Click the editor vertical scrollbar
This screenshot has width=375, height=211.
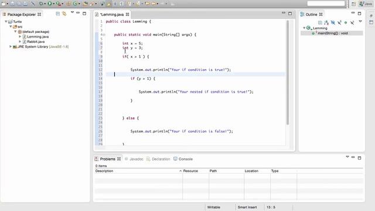pyautogui.click(x=288, y=72)
